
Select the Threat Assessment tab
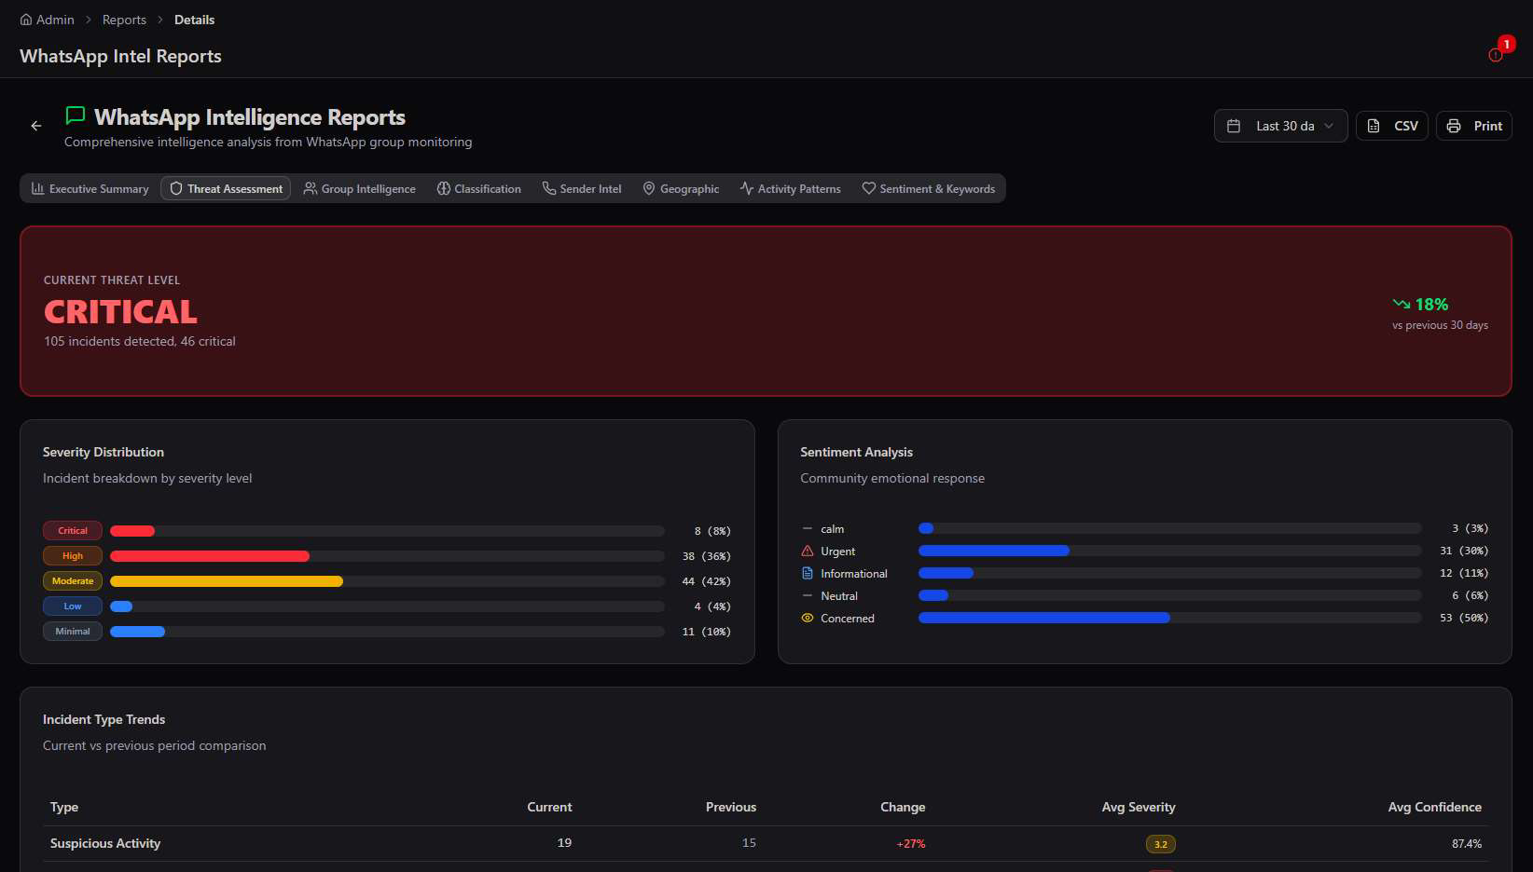pyautogui.click(x=226, y=188)
